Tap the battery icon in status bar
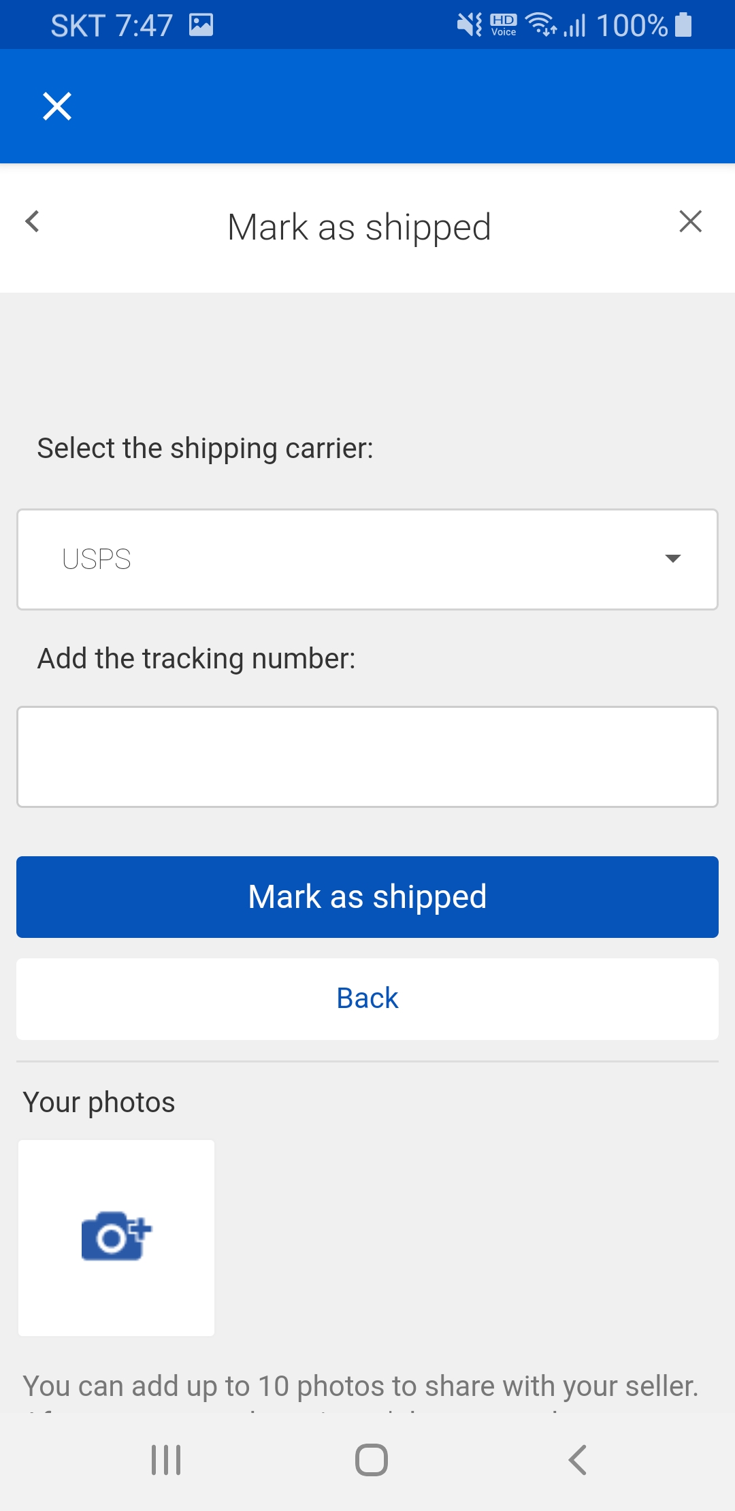Image resolution: width=735 pixels, height=1511 pixels. click(683, 25)
